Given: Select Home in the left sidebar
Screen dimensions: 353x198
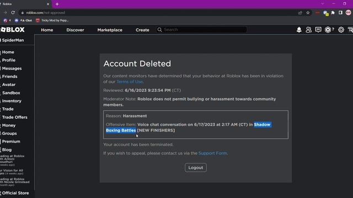Looking at the screenshot, I should tap(8, 52).
